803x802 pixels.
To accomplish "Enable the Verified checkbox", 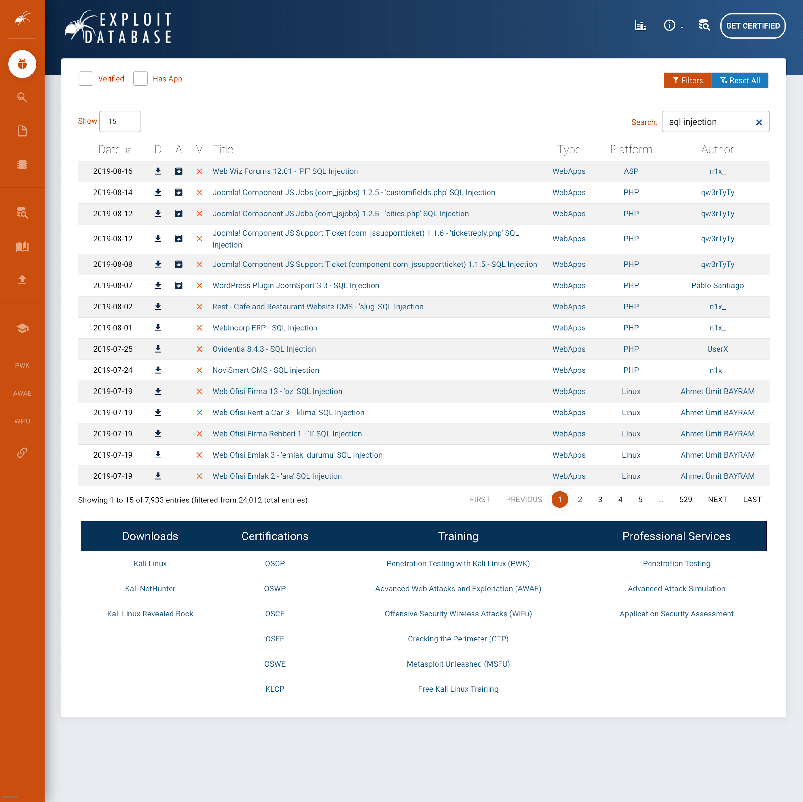I will pos(86,79).
